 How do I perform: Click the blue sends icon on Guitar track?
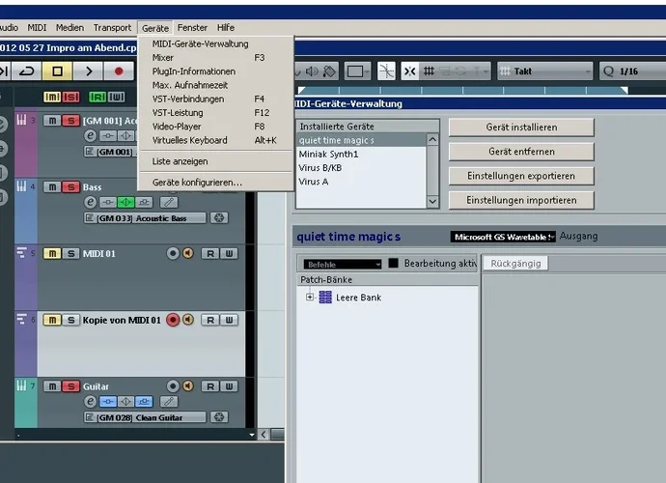[145, 401]
